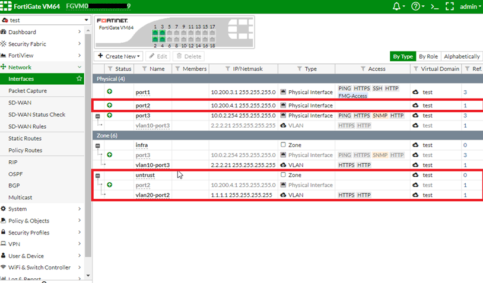Click green port 2 in faceplate
This screenshot has height=283, width=483.
pos(155,39)
